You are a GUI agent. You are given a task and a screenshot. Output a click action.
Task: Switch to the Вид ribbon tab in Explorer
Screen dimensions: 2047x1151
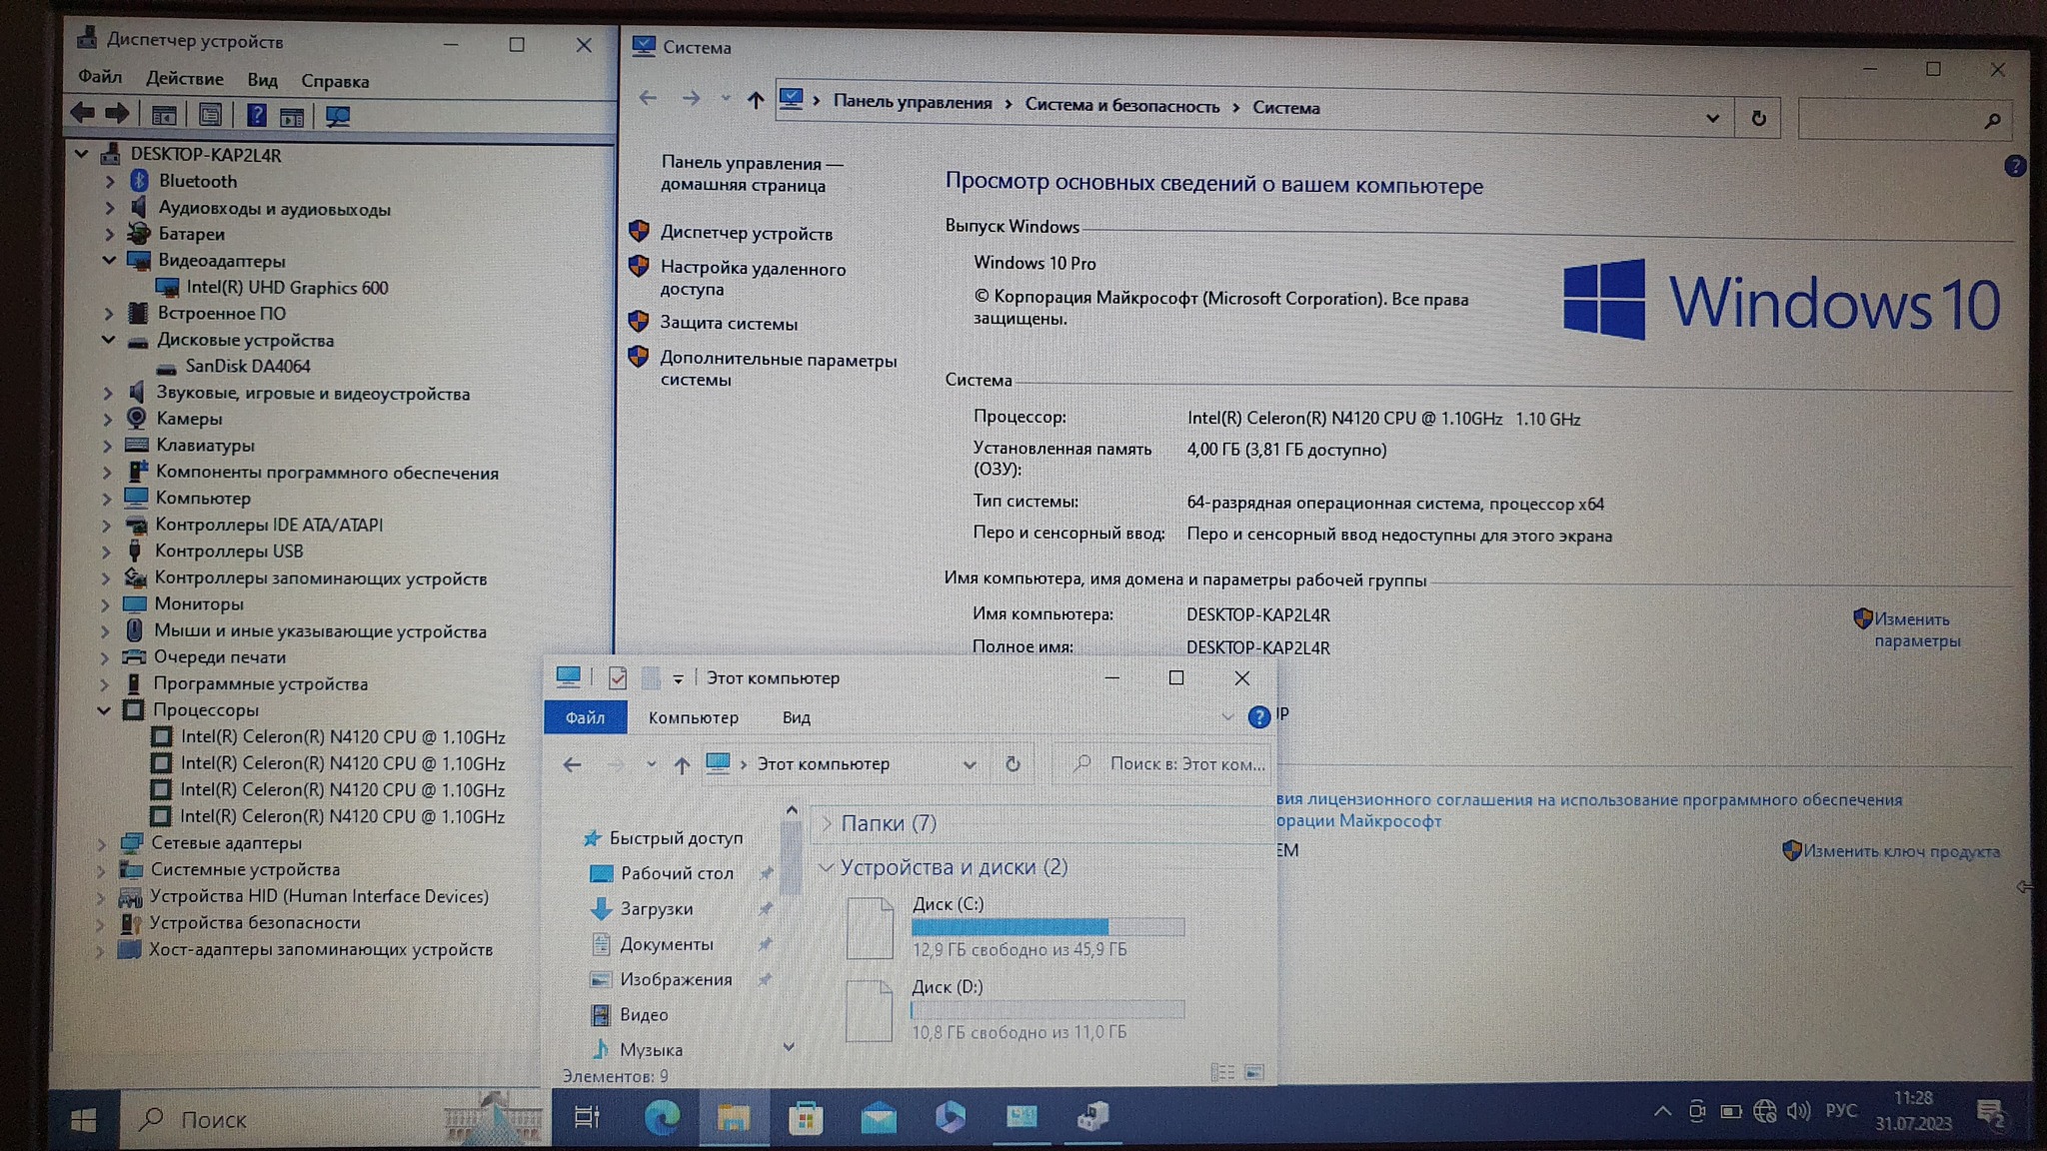[x=796, y=717]
